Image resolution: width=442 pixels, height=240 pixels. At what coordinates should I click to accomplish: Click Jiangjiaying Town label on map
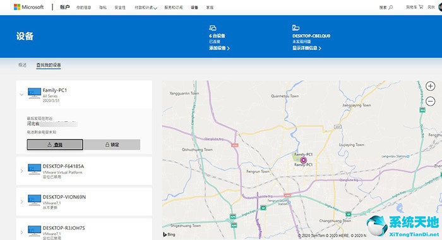357,105
